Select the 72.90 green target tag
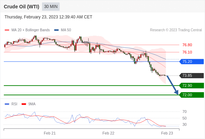 [191, 85]
